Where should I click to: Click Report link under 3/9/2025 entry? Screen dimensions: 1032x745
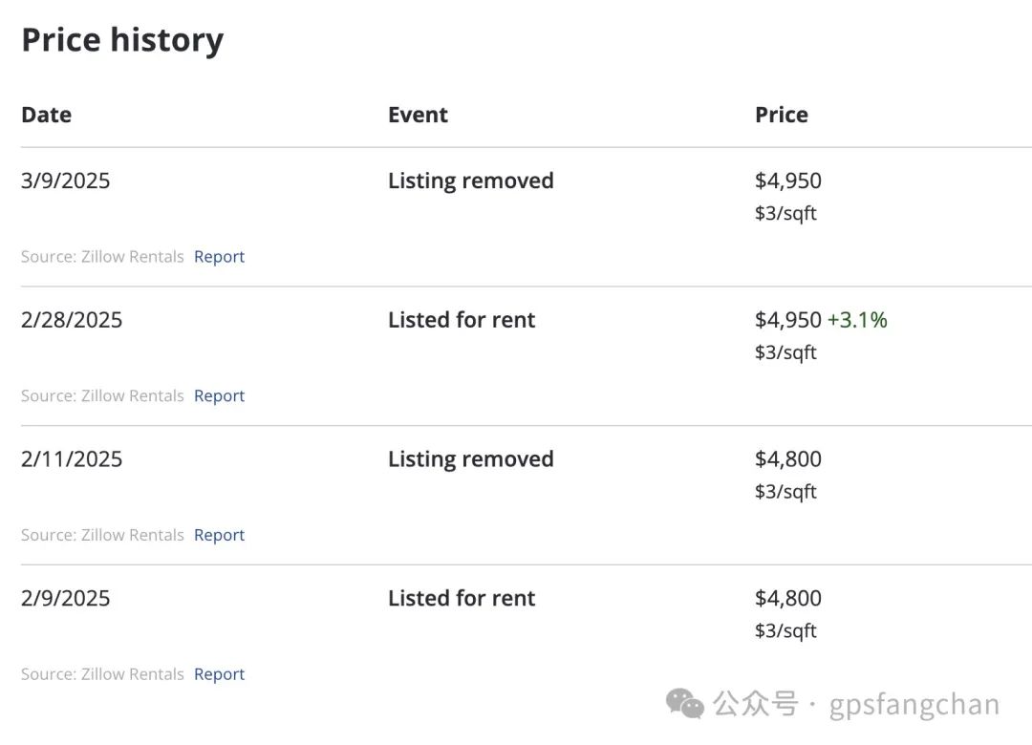coord(219,257)
